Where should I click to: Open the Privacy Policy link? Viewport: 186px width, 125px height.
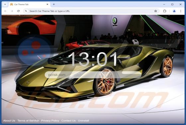50,121
